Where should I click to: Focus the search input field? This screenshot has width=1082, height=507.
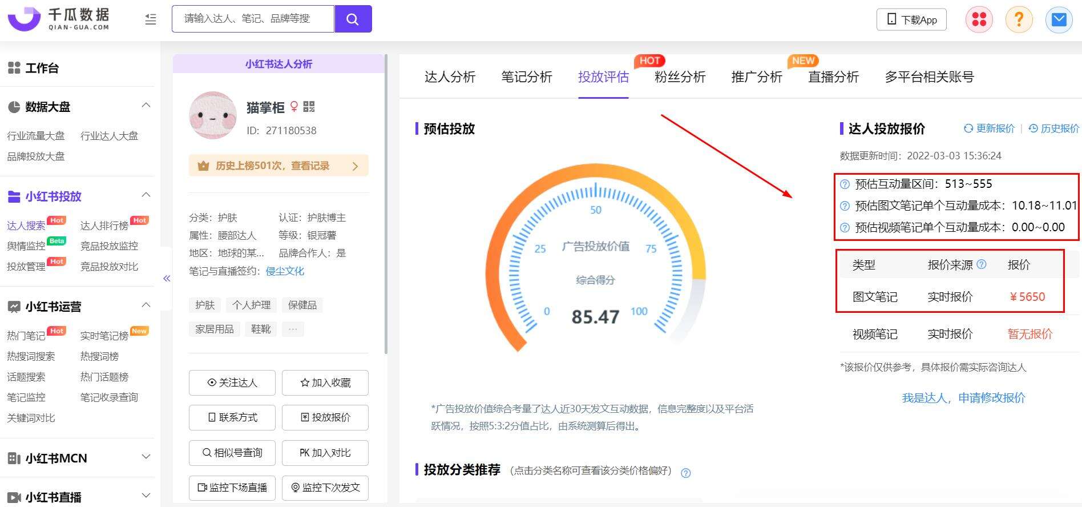(253, 19)
